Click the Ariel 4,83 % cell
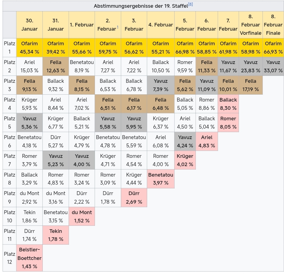This screenshot has width=284, height=274. coord(207,141)
